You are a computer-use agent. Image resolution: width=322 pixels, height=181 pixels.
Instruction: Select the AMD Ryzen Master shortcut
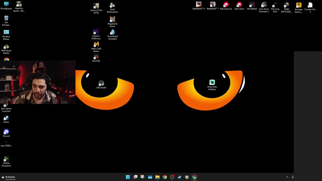click(x=6, y=49)
